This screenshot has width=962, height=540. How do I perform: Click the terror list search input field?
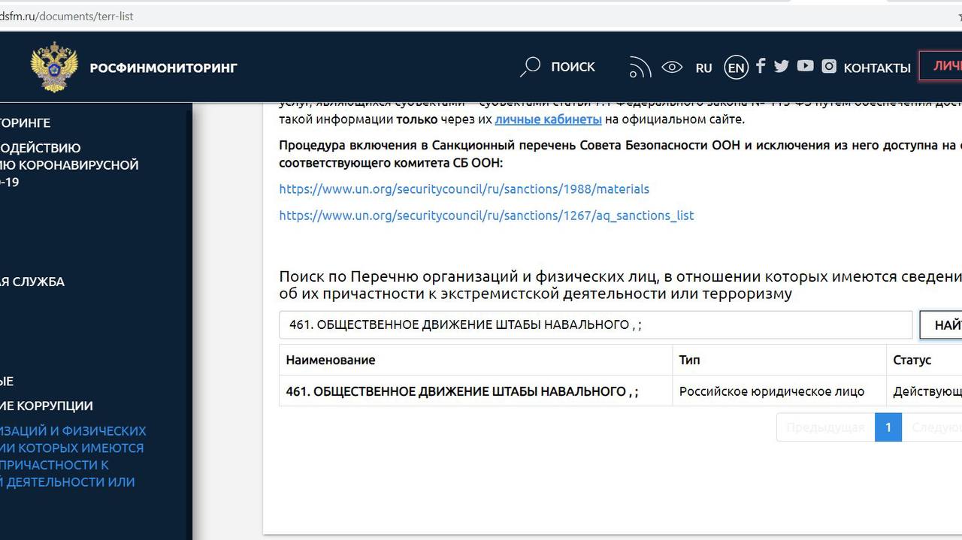(x=595, y=324)
